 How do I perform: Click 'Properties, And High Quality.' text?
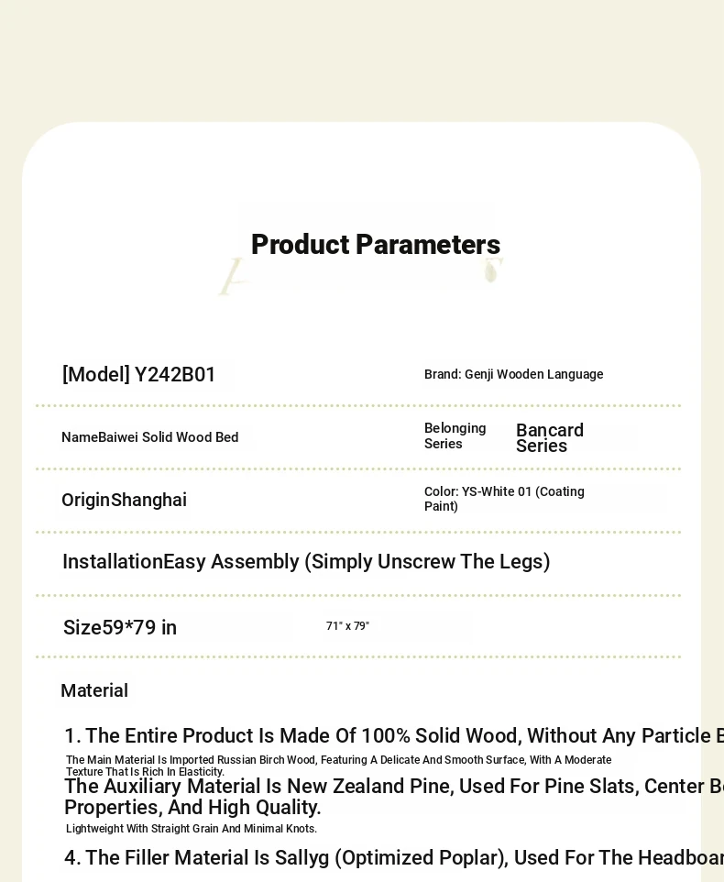click(x=192, y=807)
